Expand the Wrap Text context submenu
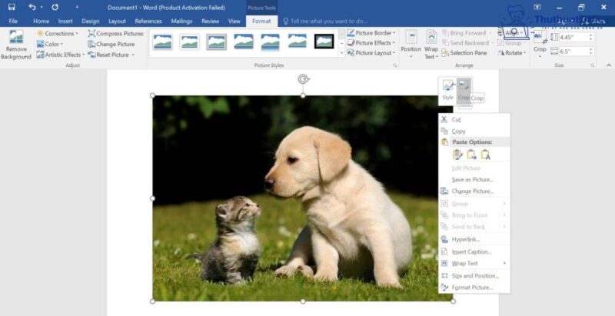The width and height of the screenshot is (615, 316). click(x=474, y=264)
